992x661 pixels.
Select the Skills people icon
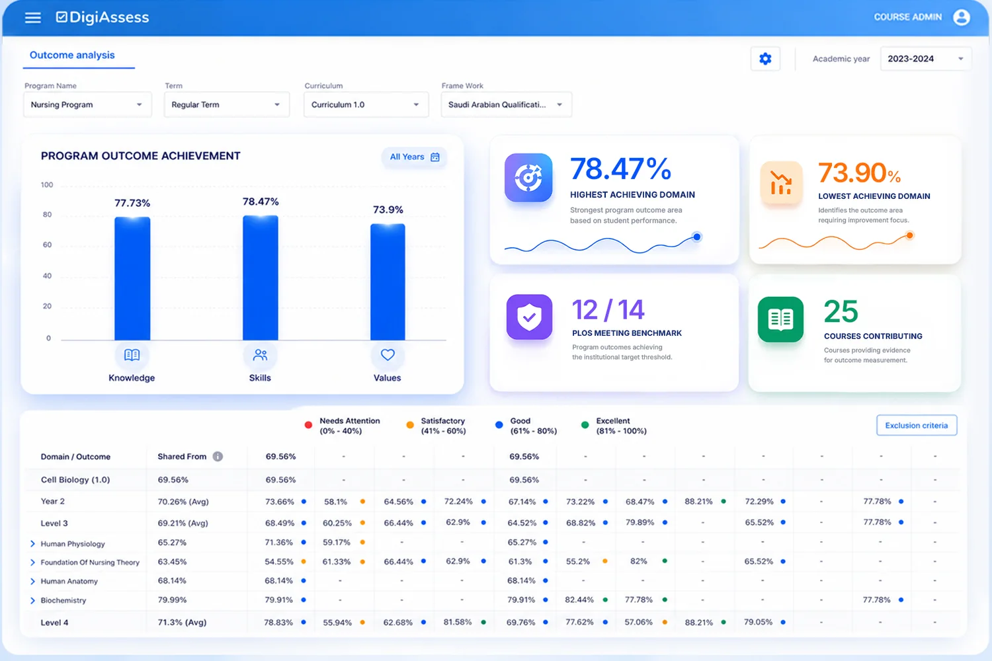point(260,355)
